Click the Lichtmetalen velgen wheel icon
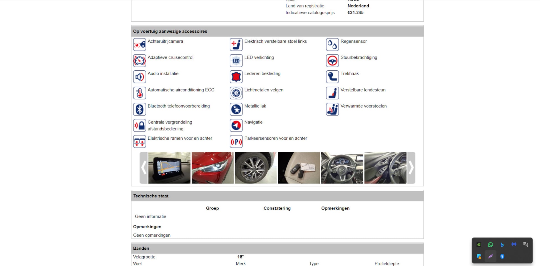540x266 pixels. click(x=236, y=93)
